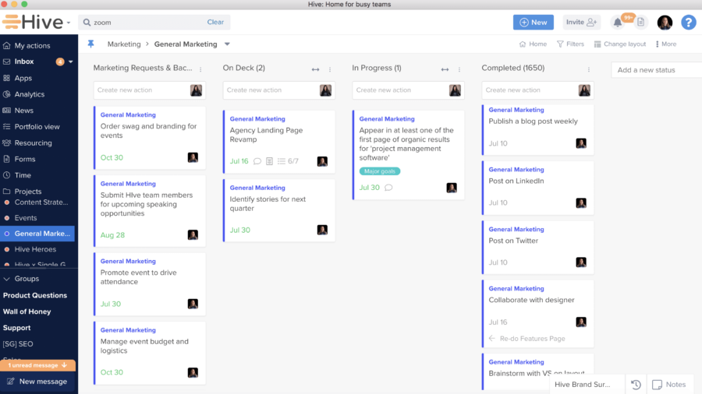Select Hive Heroes project in sidebar
702x394 pixels.
(35, 250)
